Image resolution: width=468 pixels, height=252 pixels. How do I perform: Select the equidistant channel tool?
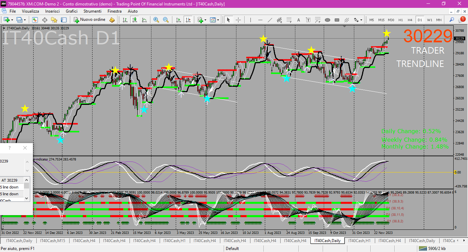pos(279,20)
